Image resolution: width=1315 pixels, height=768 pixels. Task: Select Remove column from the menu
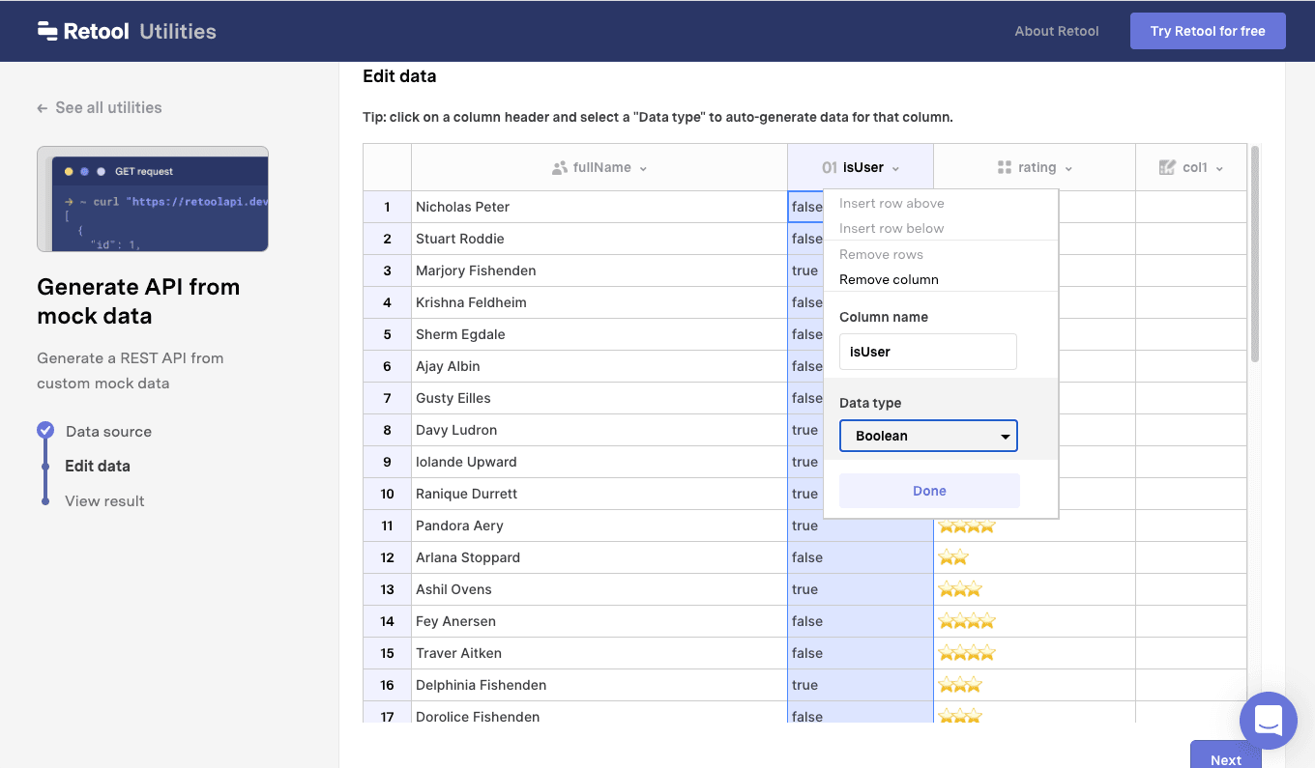(889, 279)
